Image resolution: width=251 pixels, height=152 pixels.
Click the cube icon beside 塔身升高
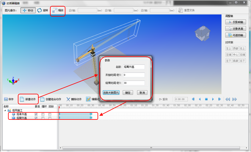(x=14, y=114)
